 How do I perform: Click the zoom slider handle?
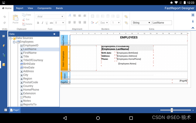[172, 110]
